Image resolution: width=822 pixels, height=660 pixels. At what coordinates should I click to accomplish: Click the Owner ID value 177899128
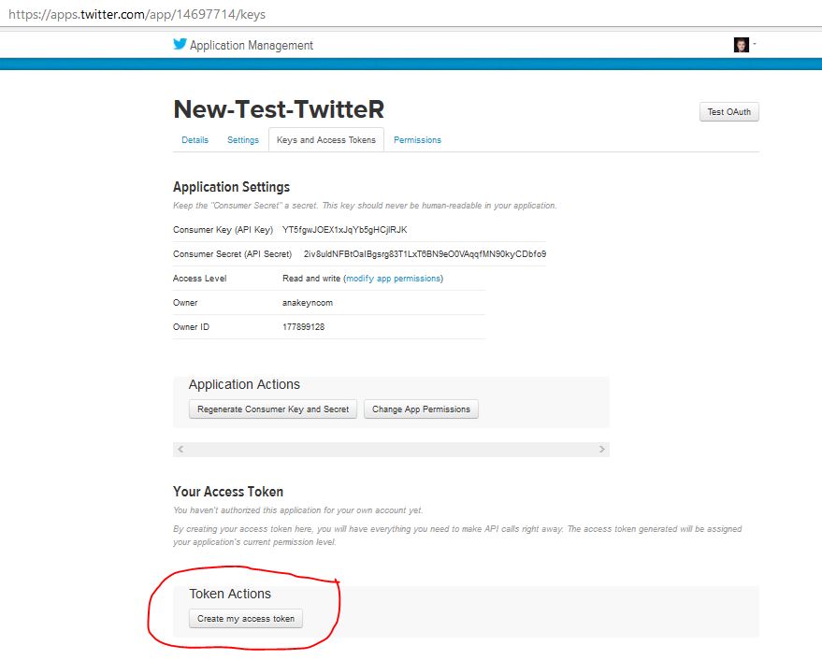coord(304,327)
